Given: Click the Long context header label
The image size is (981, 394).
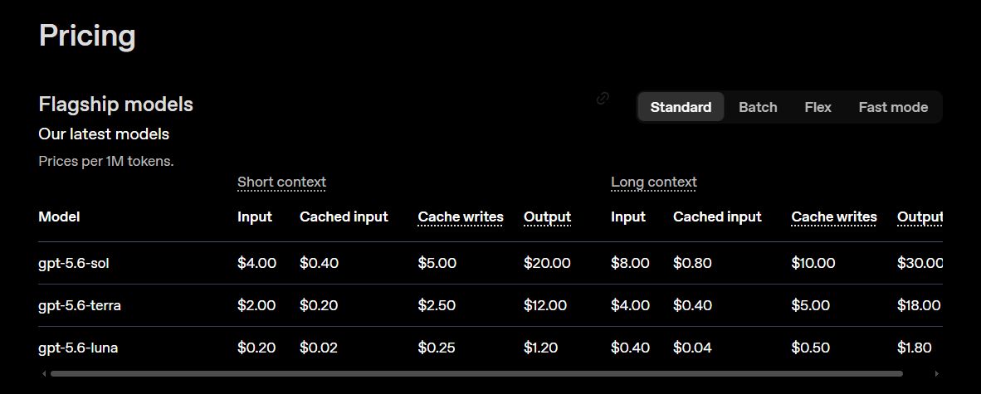Looking at the screenshot, I should point(654,182).
